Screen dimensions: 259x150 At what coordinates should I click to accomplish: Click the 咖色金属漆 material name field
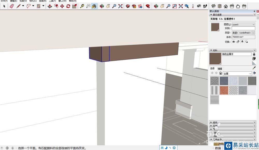pos(236,54)
